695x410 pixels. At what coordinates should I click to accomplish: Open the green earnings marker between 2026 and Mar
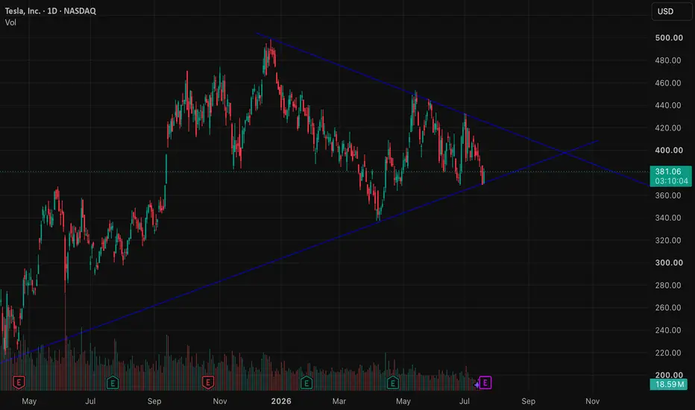pyautogui.click(x=306, y=382)
